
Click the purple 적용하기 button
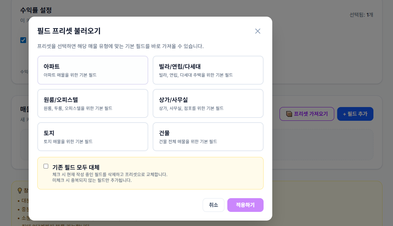pos(245,205)
